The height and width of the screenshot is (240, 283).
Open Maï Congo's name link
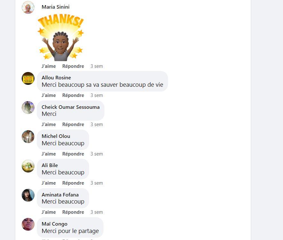coord(55,224)
